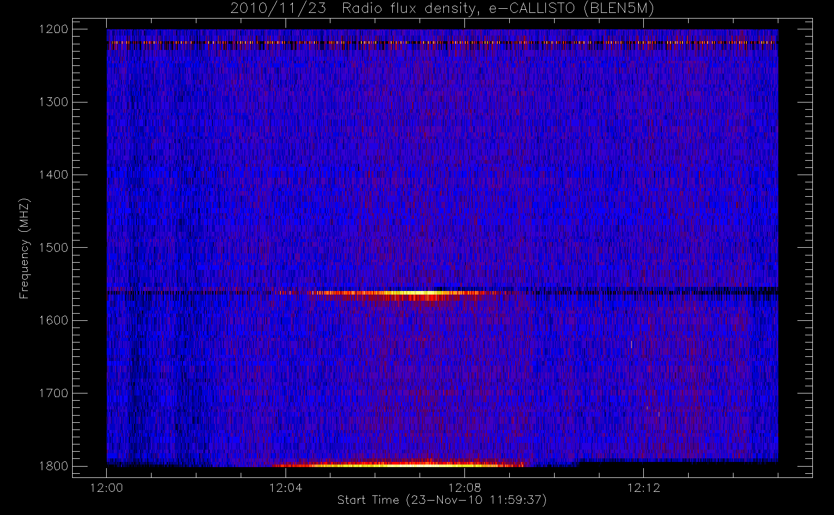Click the 1200 frequency tick label

coord(54,29)
